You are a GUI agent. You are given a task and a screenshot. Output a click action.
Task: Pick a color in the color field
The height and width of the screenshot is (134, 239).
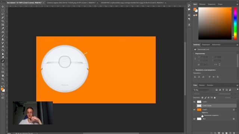215,23
